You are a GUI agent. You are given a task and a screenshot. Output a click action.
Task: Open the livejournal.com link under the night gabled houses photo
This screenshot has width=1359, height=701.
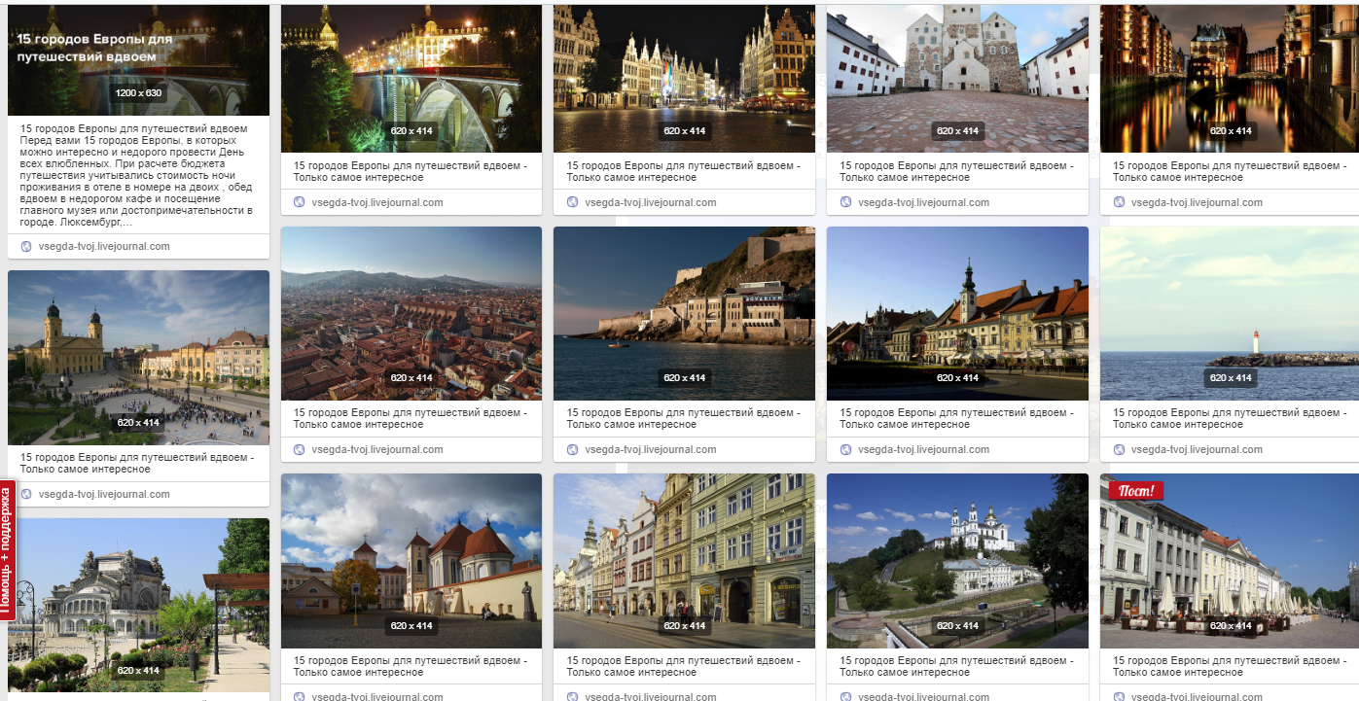point(650,202)
